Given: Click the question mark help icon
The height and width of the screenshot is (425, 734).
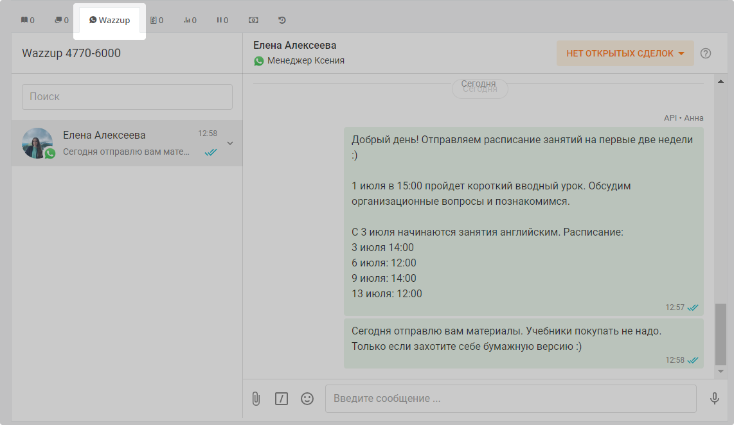Looking at the screenshot, I should pyautogui.click(x=706, y=53).
